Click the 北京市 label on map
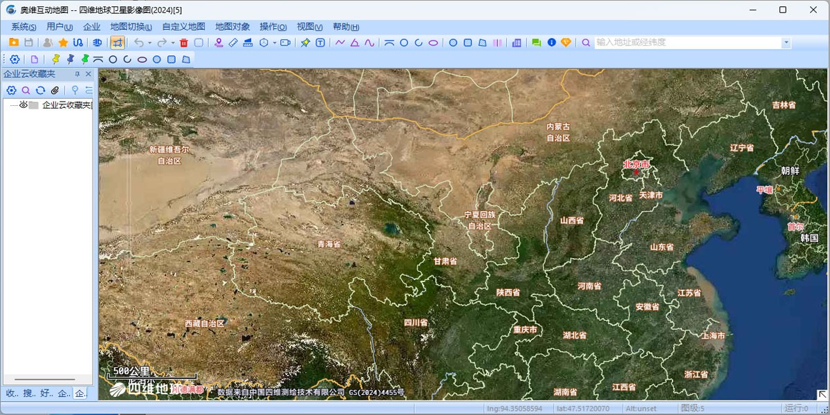The width and height of the screenshot is (830, 415). [x=636, y=165]
